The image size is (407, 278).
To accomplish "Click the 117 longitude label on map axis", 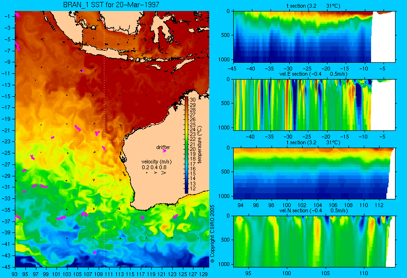I will tap(141, 274).
